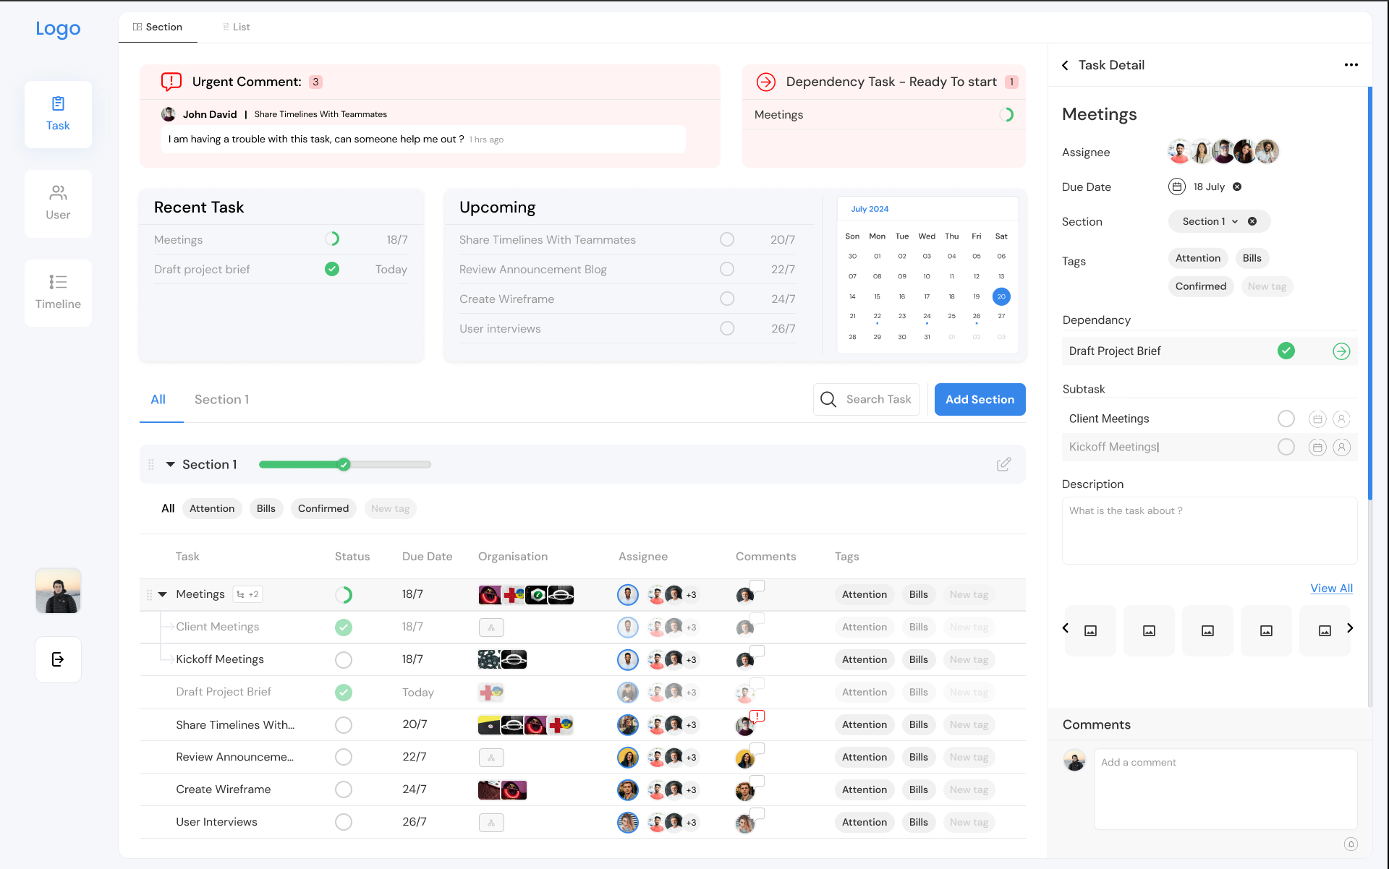Mark Kickoff Meetings row status complete

click(x=344, y=660)
